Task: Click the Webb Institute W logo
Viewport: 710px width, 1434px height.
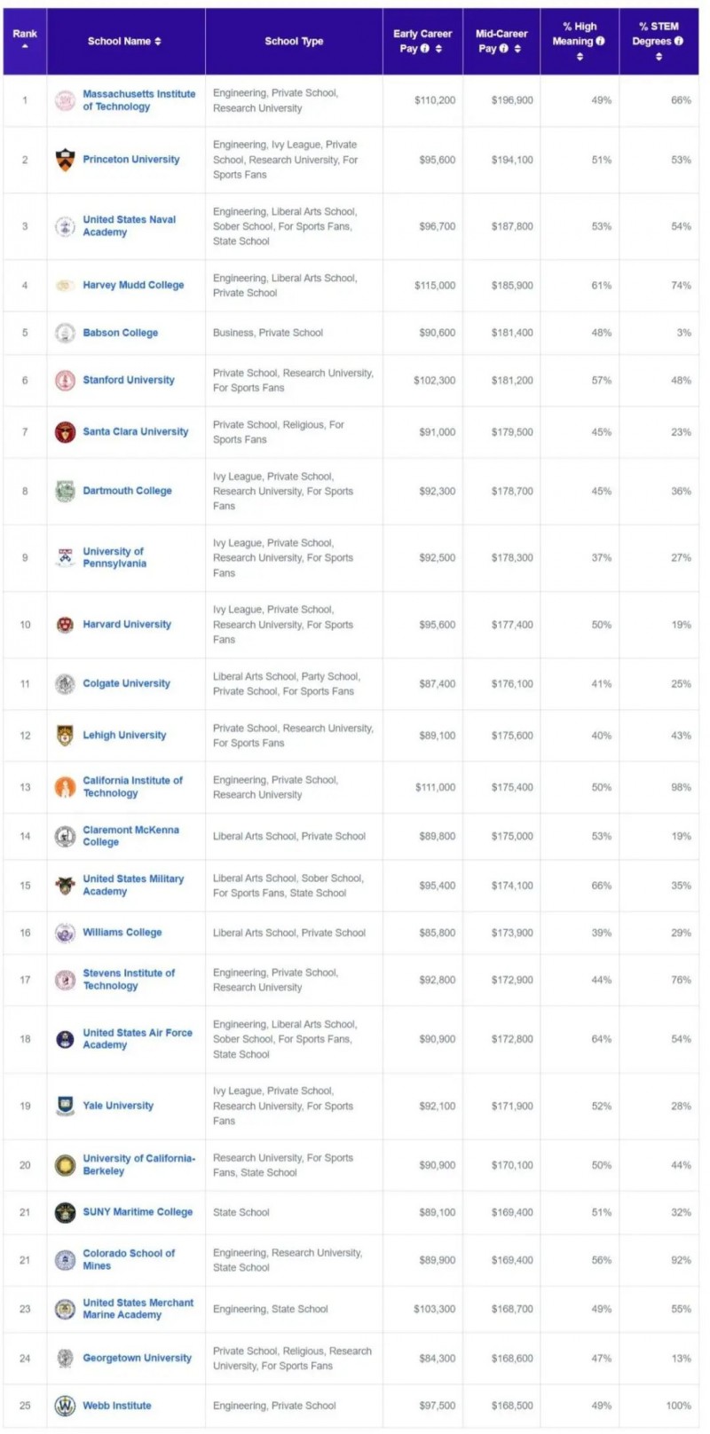Action: pos(65,1406)
